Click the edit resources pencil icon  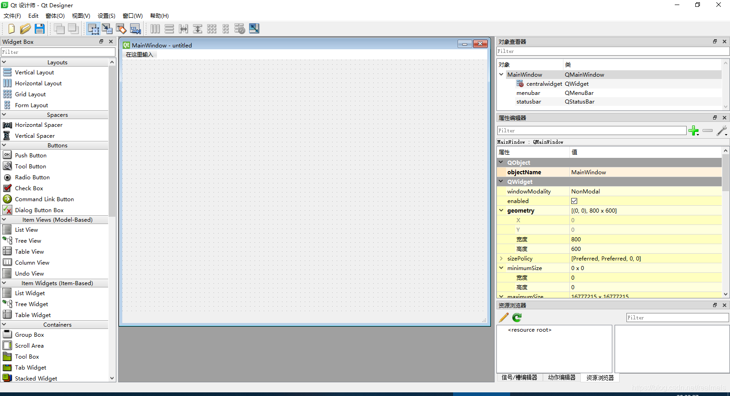tap(504, 318)
